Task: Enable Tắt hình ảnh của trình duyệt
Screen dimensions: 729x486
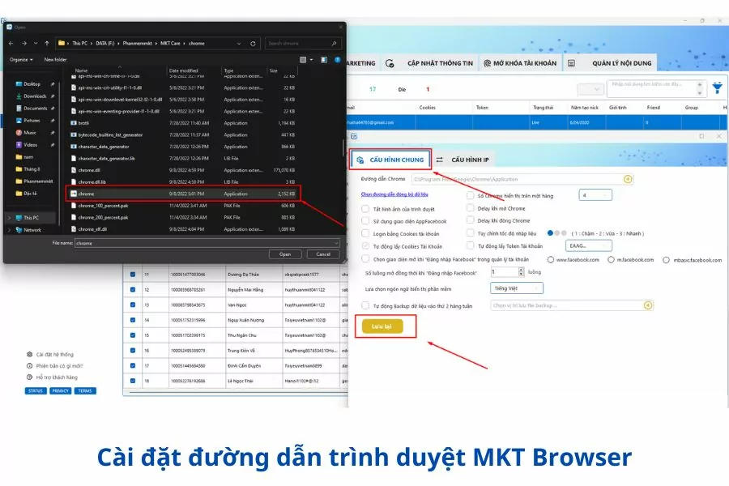Action: click(x=365, y=209)
